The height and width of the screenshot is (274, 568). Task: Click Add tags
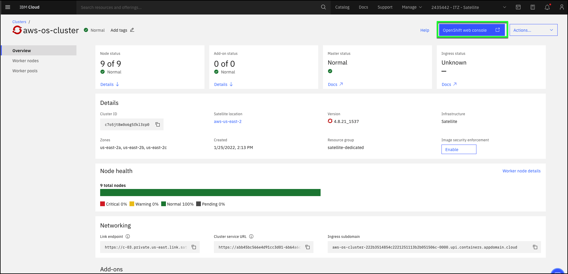tap(119, 30)
